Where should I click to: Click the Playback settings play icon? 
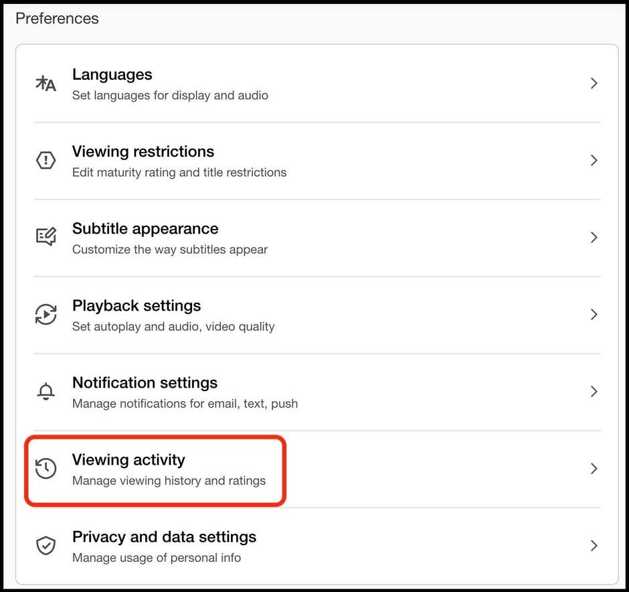click(46, 314)
